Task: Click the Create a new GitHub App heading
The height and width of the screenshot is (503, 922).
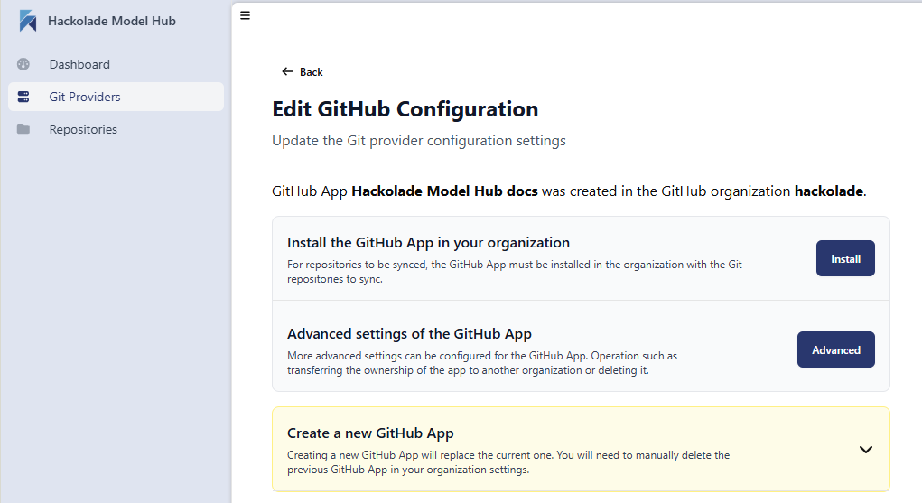Action: pos(370,433)
